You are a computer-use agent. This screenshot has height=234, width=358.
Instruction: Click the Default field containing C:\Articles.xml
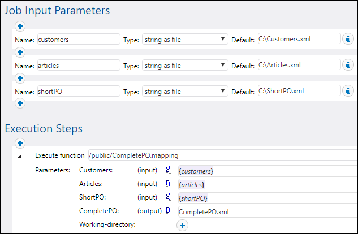[298, 65]
